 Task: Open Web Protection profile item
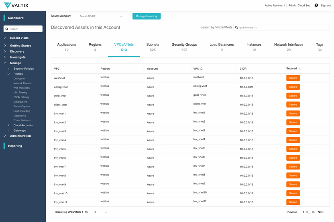click(x=22, y=88)
